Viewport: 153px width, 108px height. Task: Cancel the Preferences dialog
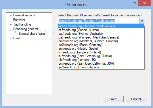136,99
